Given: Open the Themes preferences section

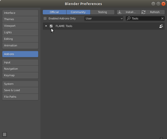Looking at the screenshot, I should click(x=20, y=19).
